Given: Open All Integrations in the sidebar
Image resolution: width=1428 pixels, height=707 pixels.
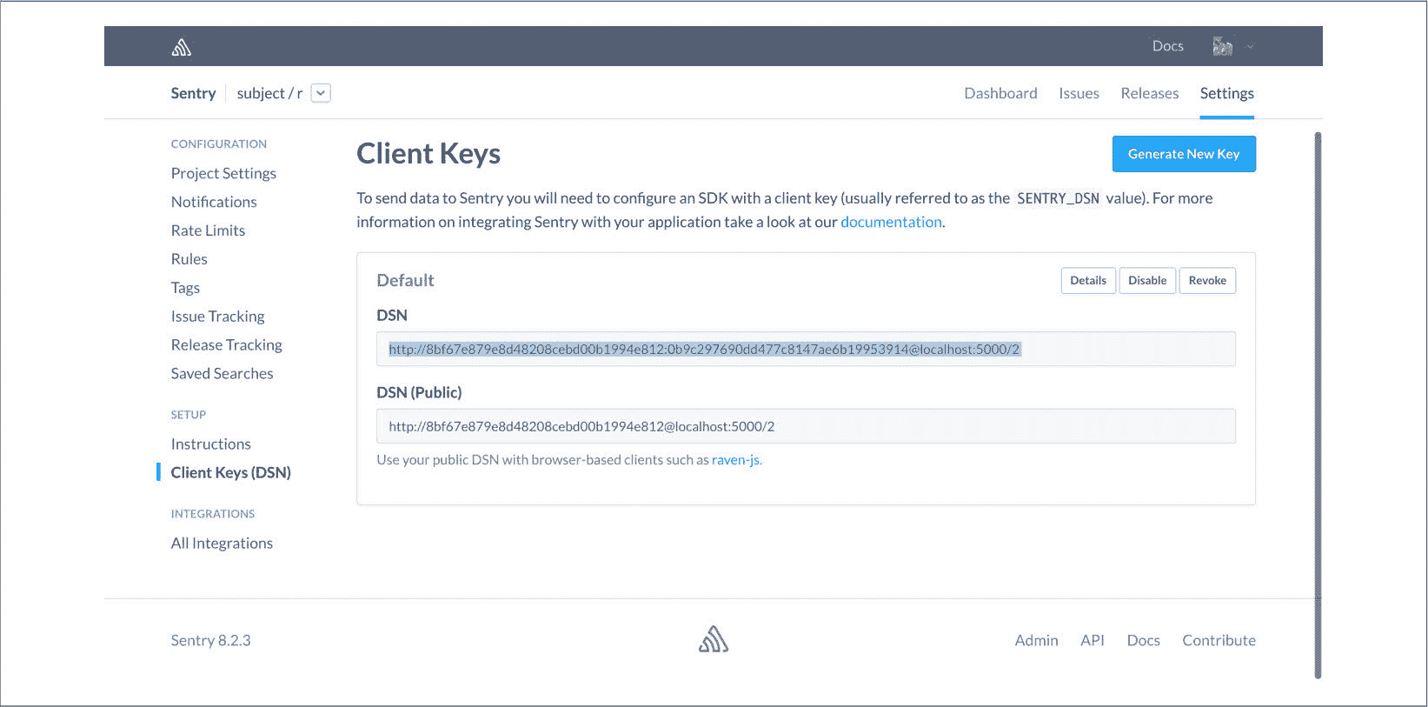Looking at the screenshot, I should point(222,543).
